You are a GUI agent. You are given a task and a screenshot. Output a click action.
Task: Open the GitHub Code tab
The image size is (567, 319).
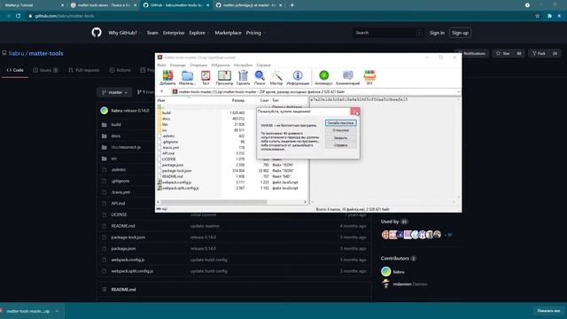point(15,70)
